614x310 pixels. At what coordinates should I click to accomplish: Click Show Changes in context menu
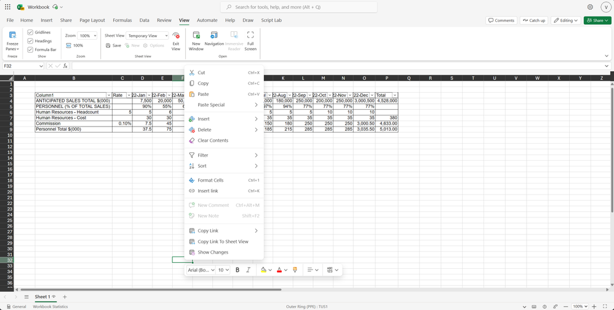224,252
